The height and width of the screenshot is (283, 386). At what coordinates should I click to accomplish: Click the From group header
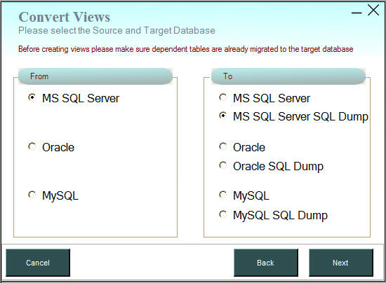tap(95, 76)
